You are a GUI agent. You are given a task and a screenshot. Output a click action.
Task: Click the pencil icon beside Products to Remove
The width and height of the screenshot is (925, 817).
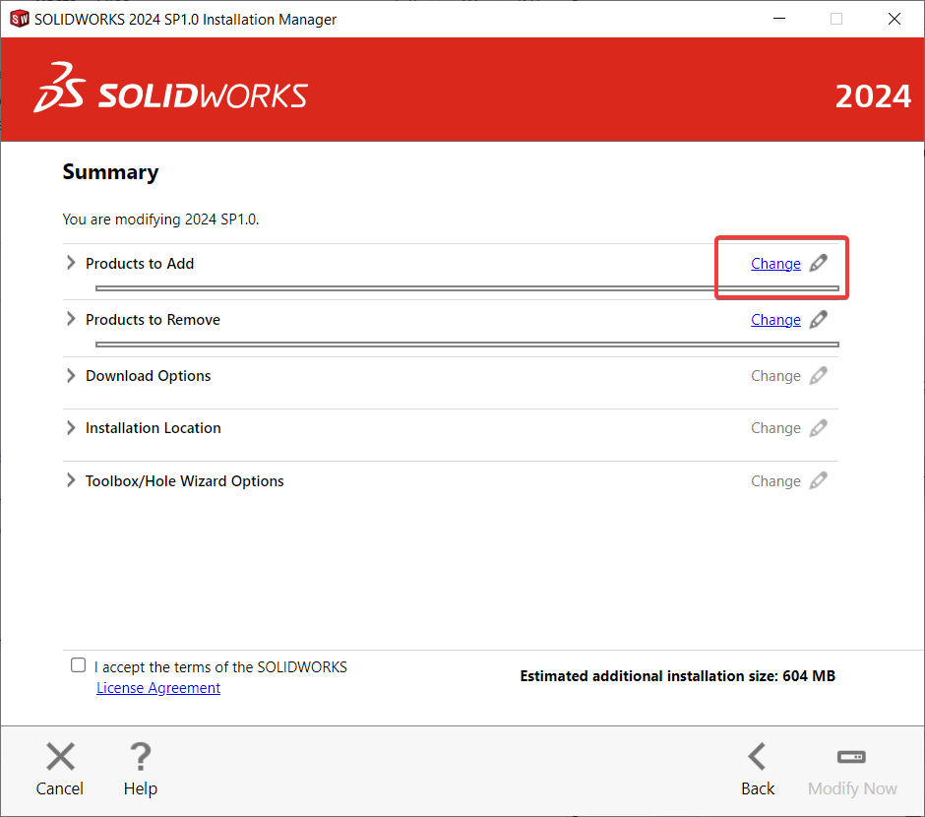[818, 319]
